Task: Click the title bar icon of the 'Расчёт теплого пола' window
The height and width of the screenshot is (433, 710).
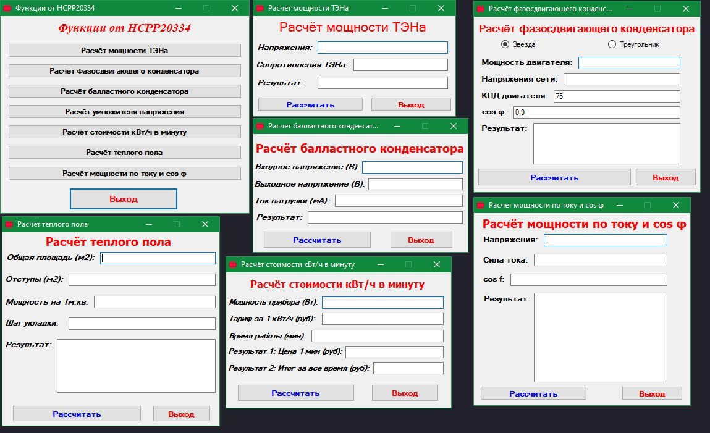Action: [x=9, y=224]
